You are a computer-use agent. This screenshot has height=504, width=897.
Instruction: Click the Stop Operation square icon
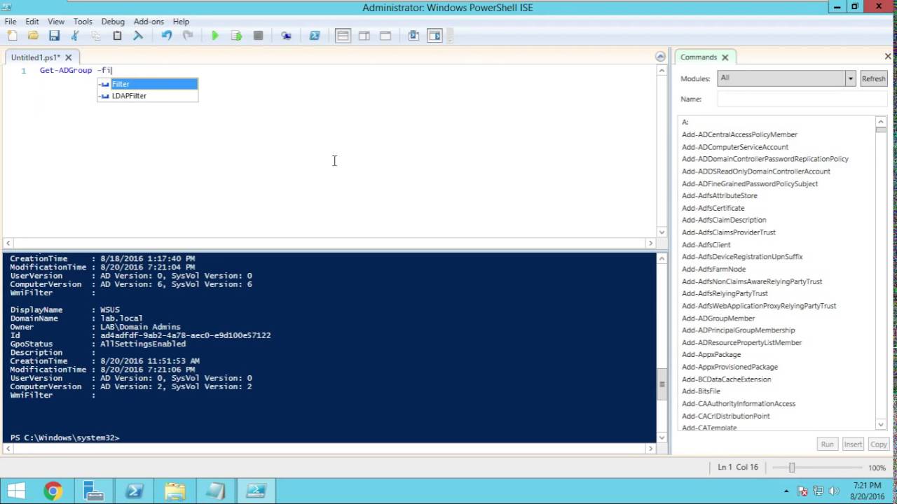tap(258, 36)
